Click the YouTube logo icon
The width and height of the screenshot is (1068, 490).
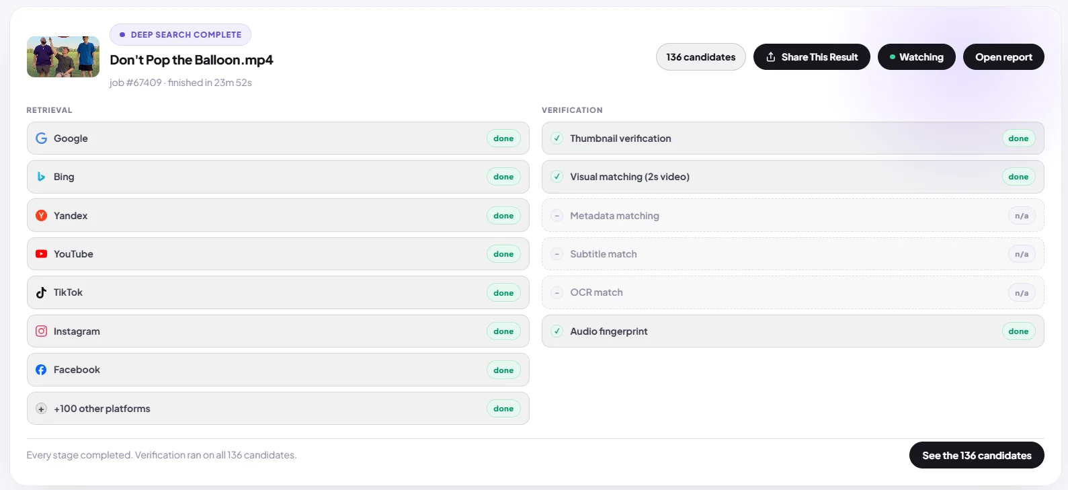41,254
